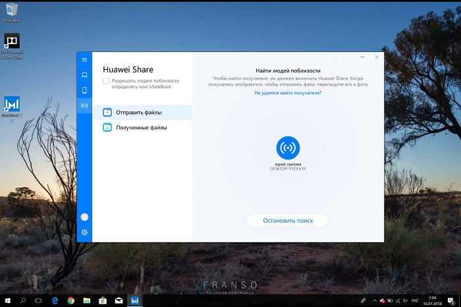Viewport: 461px width, 307px height.
Task: Open Microsoft Store from taskbar
Action: click(x=103, y=300)
